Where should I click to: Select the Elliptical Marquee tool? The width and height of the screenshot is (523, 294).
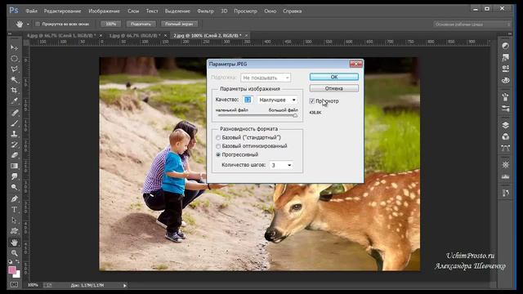click(14, 59)
